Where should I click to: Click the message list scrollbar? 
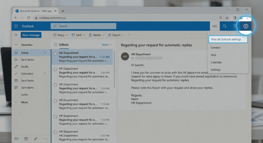(x=114, y=69)
